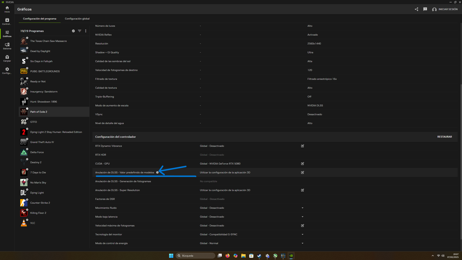Screen dimensions: 462x260
Task: Select Dying Light 2 Stay Human: Reloaded Edition
Action: (x=54, y=132)
